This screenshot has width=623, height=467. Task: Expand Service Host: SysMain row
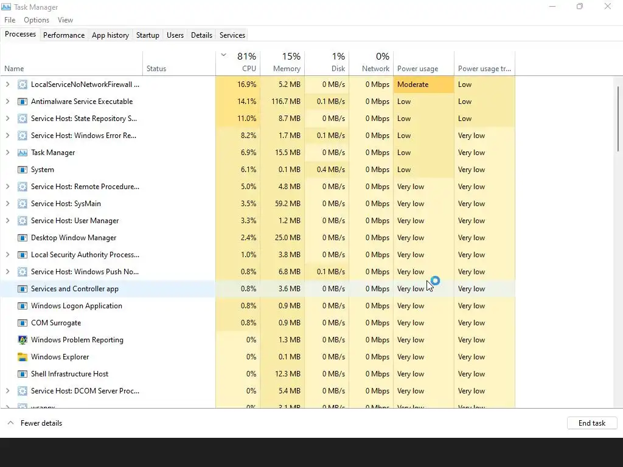point(7,204)
